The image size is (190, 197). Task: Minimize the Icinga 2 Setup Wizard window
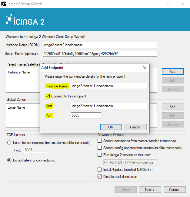point(155,4)
